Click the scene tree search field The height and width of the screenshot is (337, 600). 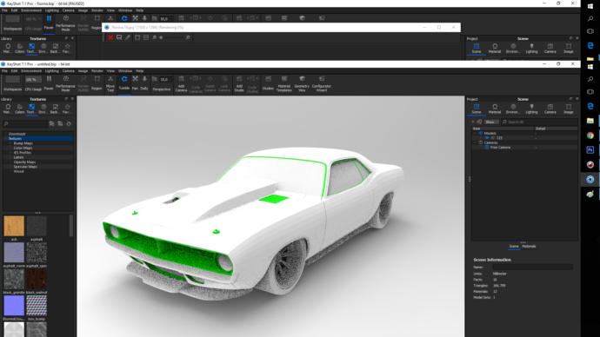[x=538, y=122]
